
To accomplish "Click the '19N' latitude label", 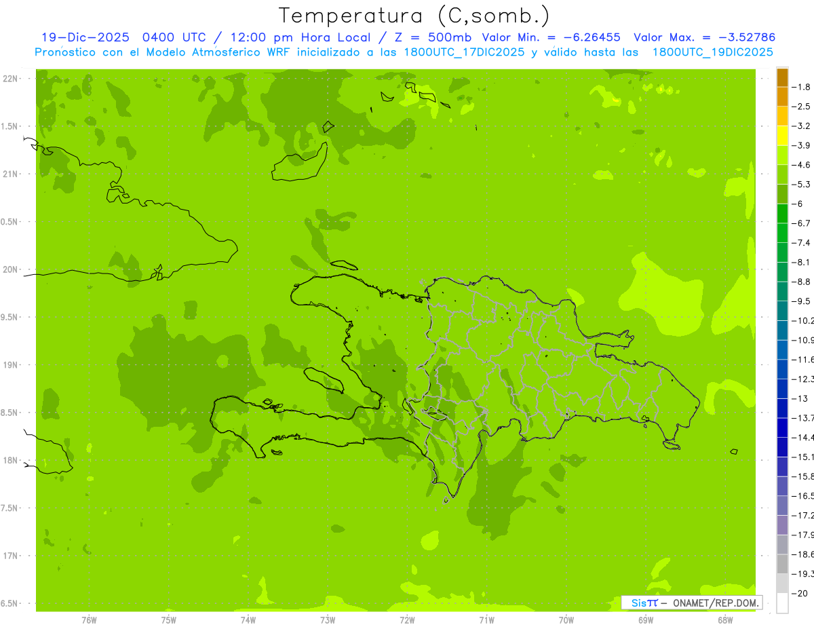I will [11, 364].
